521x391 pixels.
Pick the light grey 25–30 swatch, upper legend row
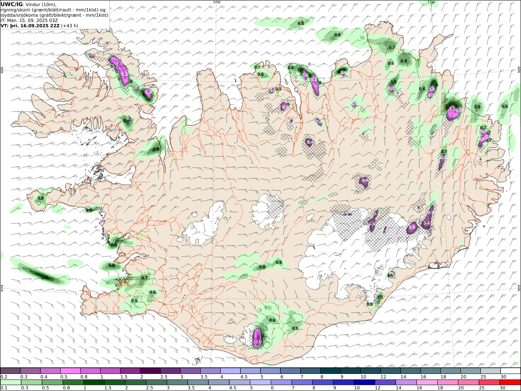click(490, 371)
